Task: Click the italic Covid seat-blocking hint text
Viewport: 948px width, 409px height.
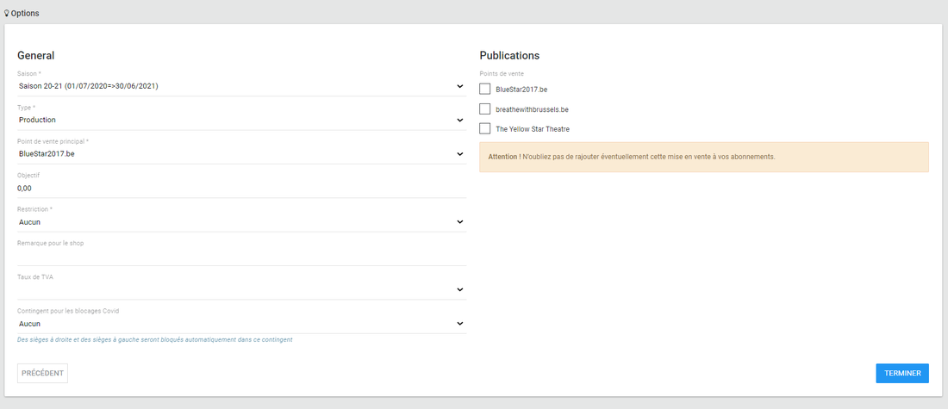Action: [x=155, y=340]
